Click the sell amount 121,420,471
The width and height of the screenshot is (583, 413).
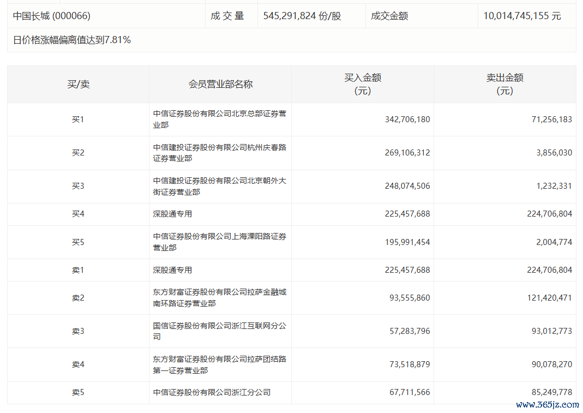click(550, 298)
